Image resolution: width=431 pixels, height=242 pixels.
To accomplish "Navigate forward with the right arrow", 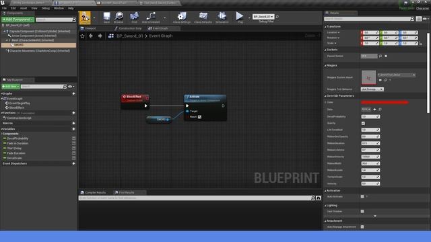I will click(100, 36).
